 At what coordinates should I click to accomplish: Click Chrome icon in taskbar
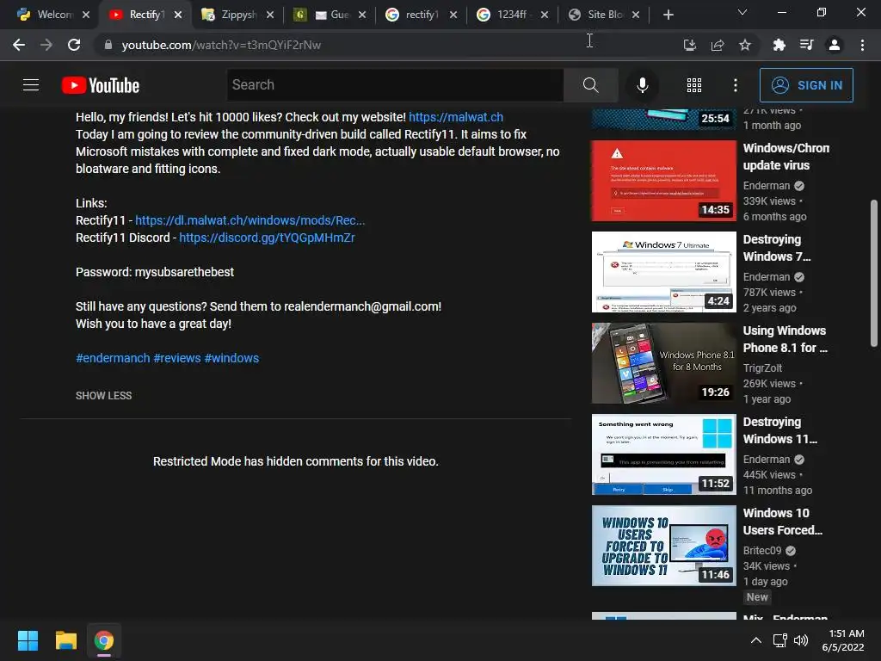coord(104,640)
